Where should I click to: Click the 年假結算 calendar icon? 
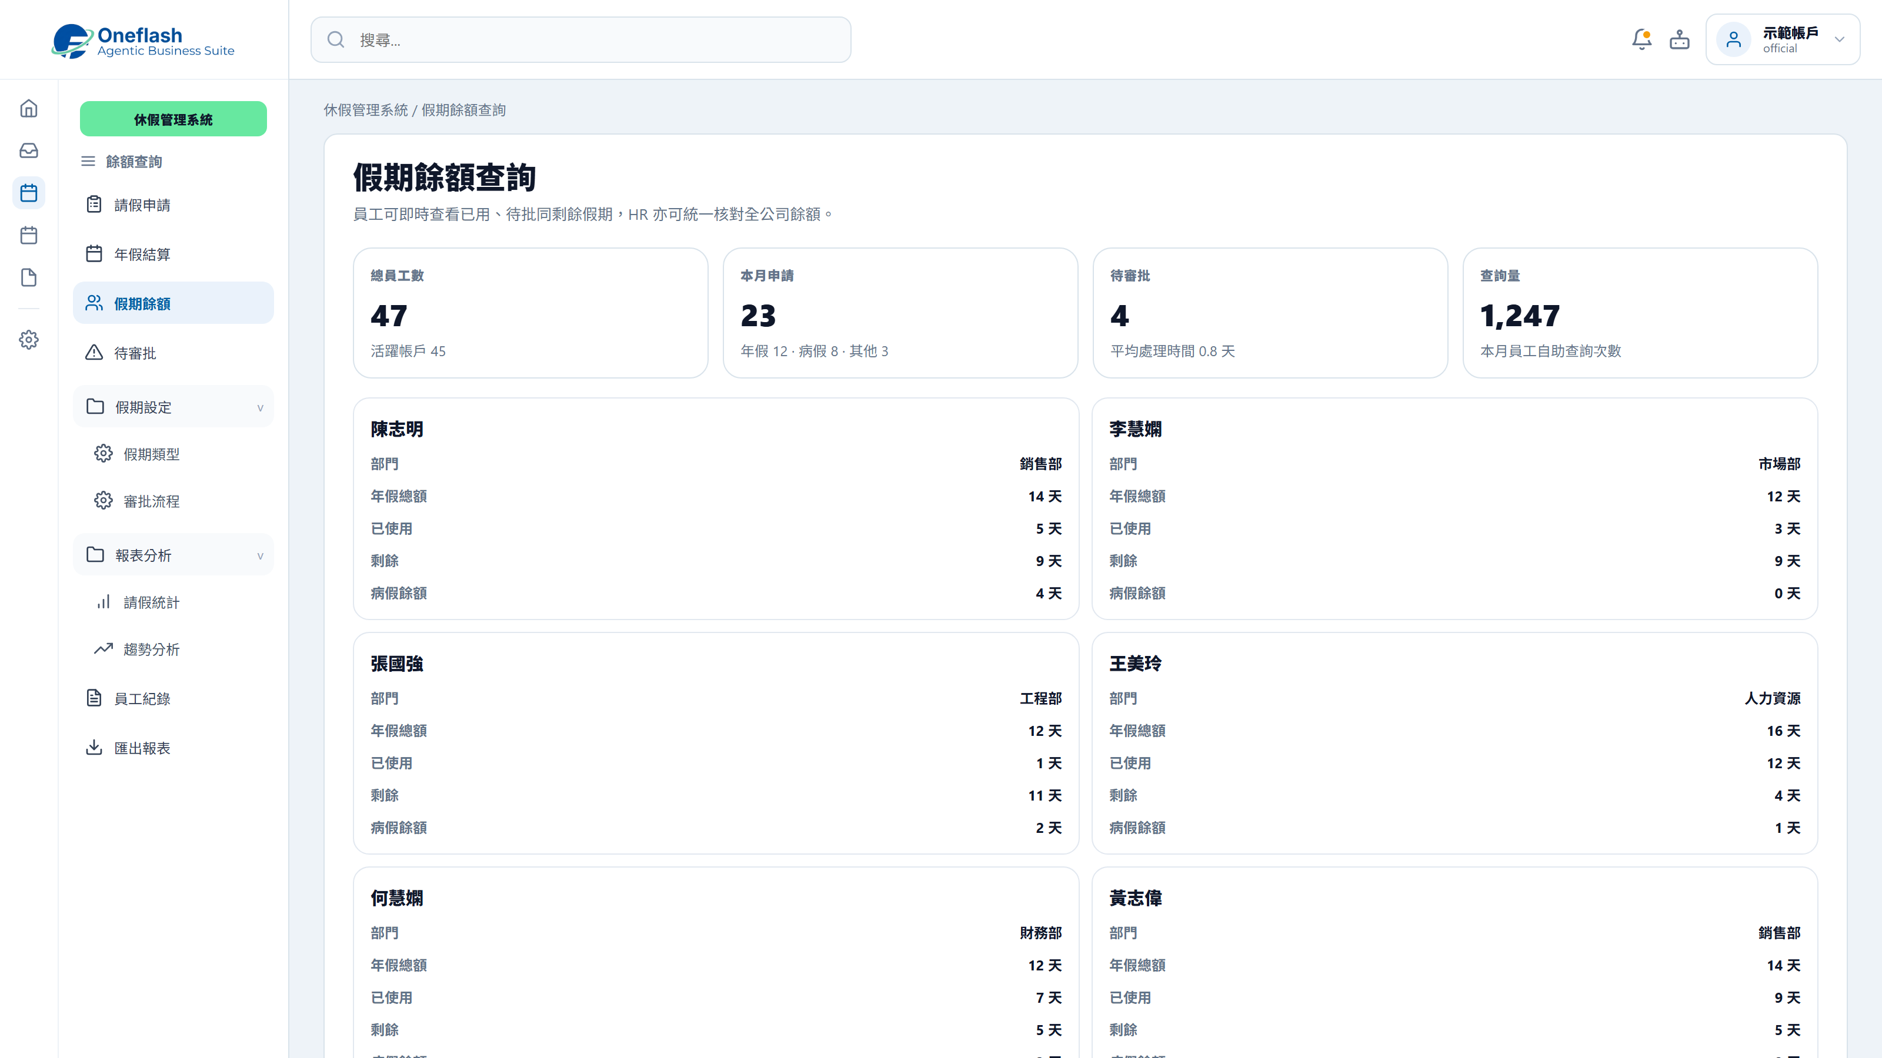point(94,253)
